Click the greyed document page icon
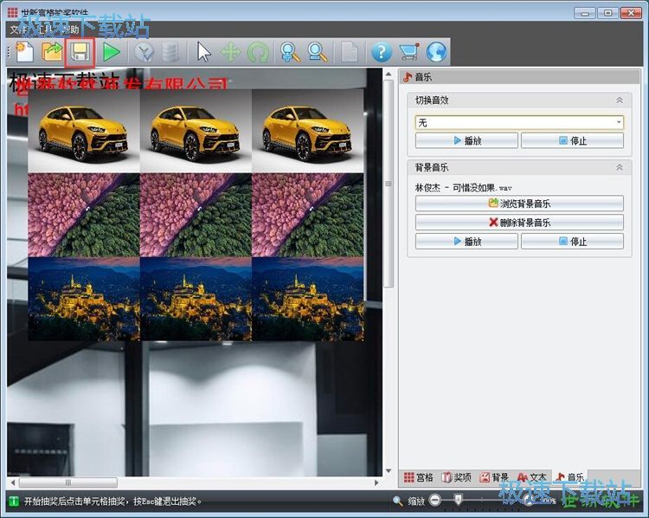The width and height of the screenshot is (649, 518). point(350,53)
